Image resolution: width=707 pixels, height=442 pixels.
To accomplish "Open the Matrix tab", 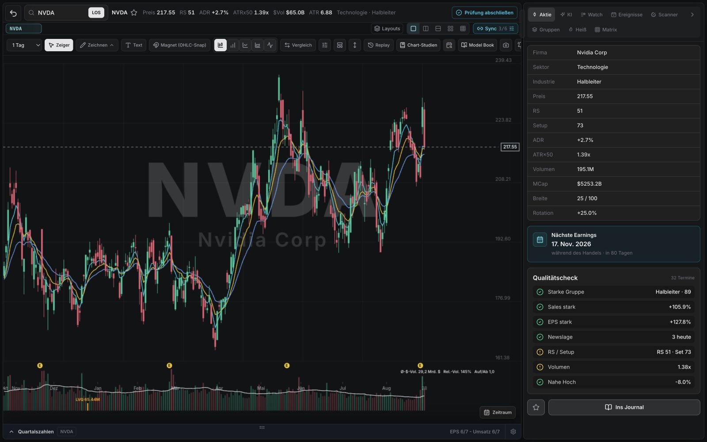I will [x=606, y=30].
